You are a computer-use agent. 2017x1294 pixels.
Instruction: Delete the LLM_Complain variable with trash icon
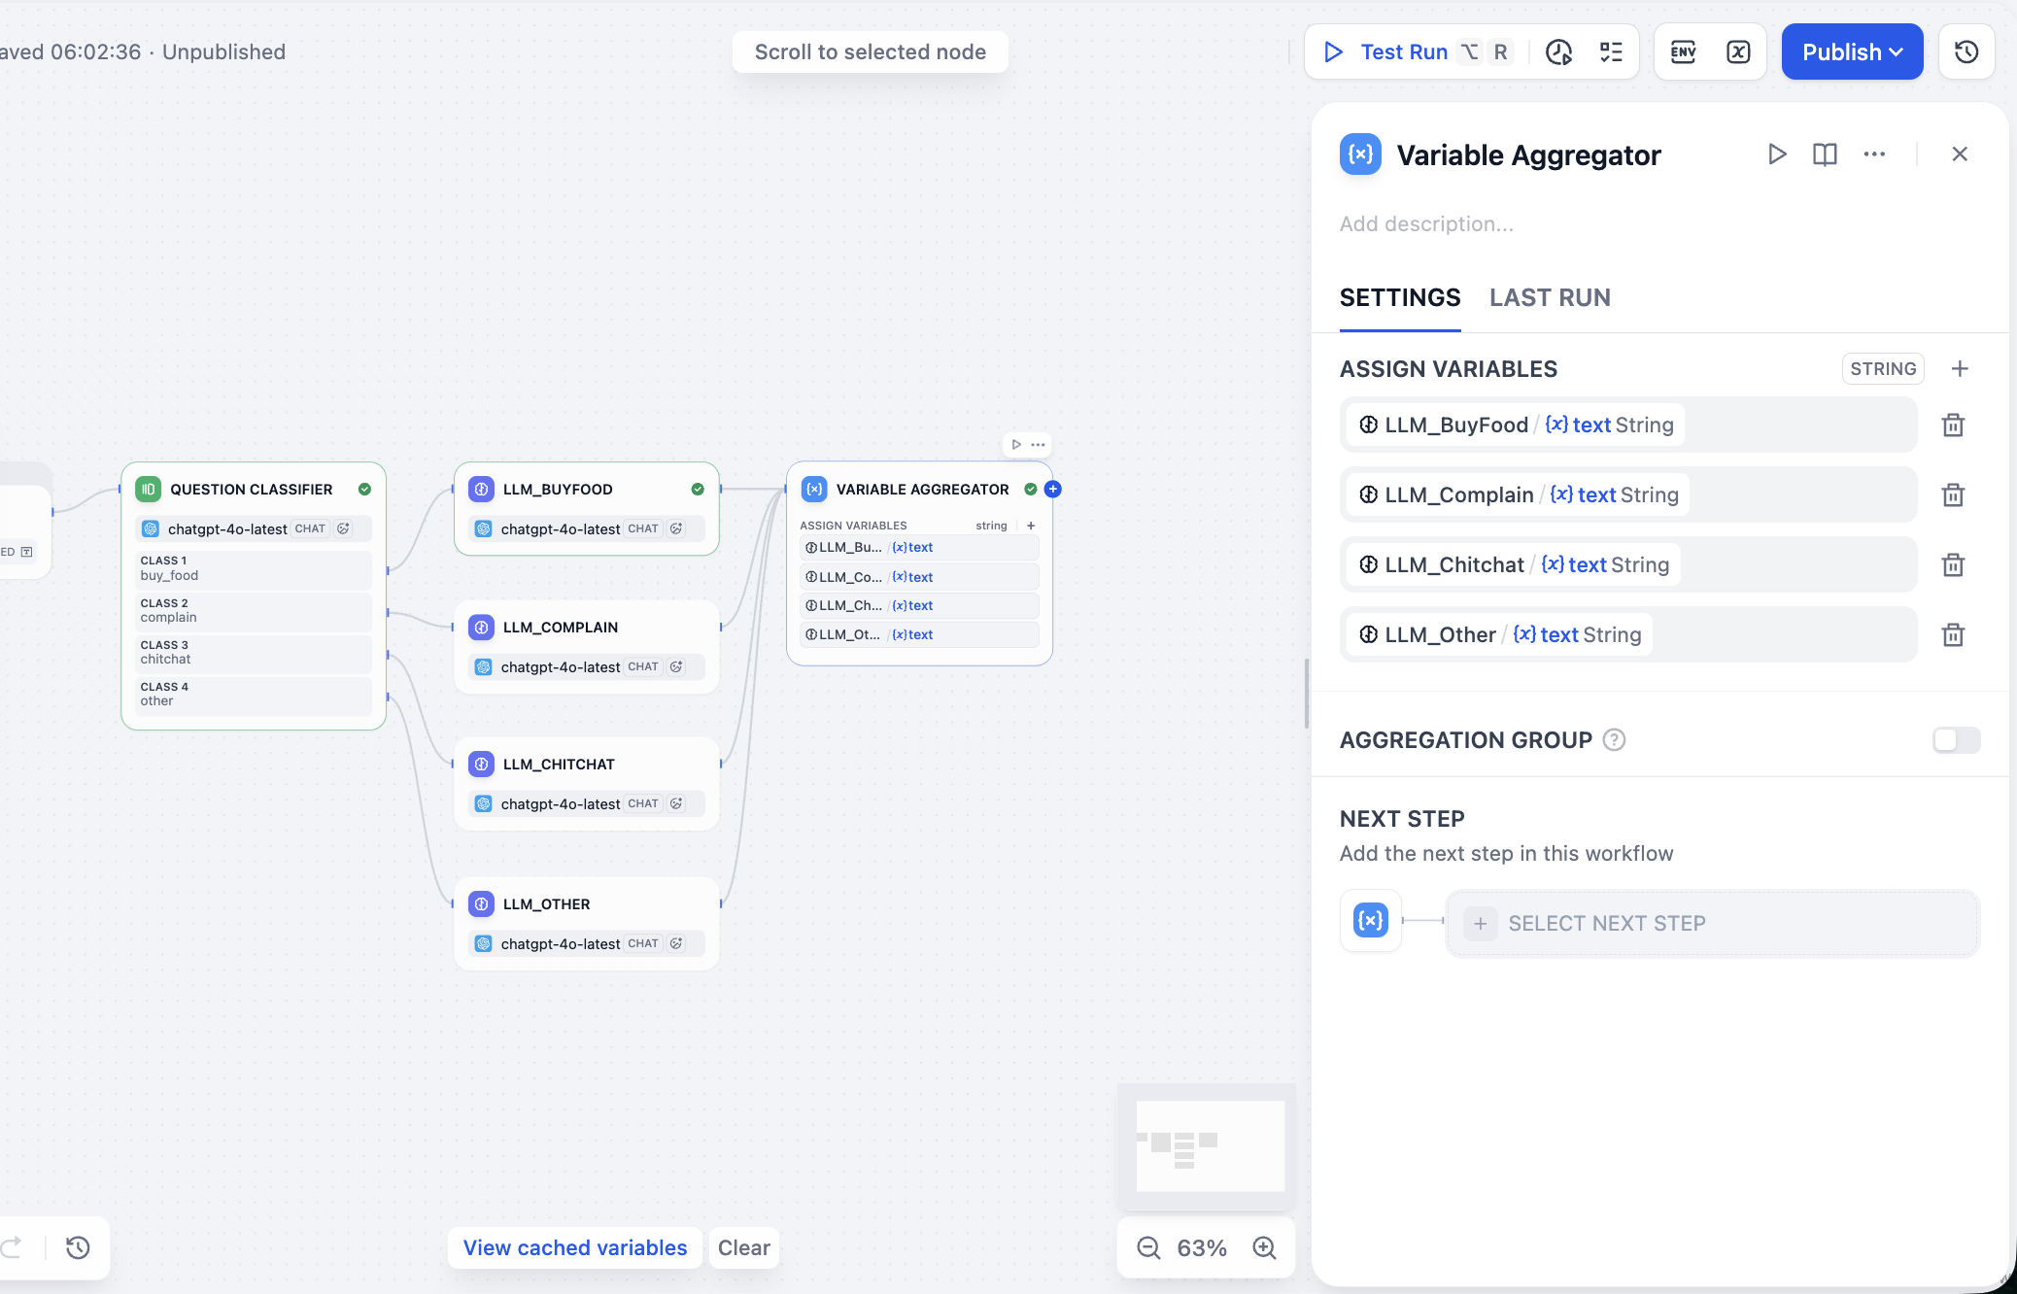point(1953,495)
